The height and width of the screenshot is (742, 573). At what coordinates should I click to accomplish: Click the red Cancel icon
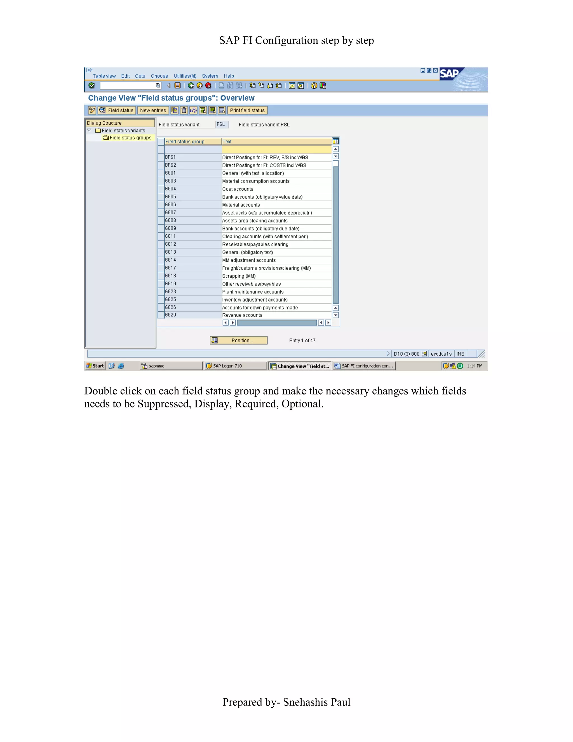tap(208, 86)
